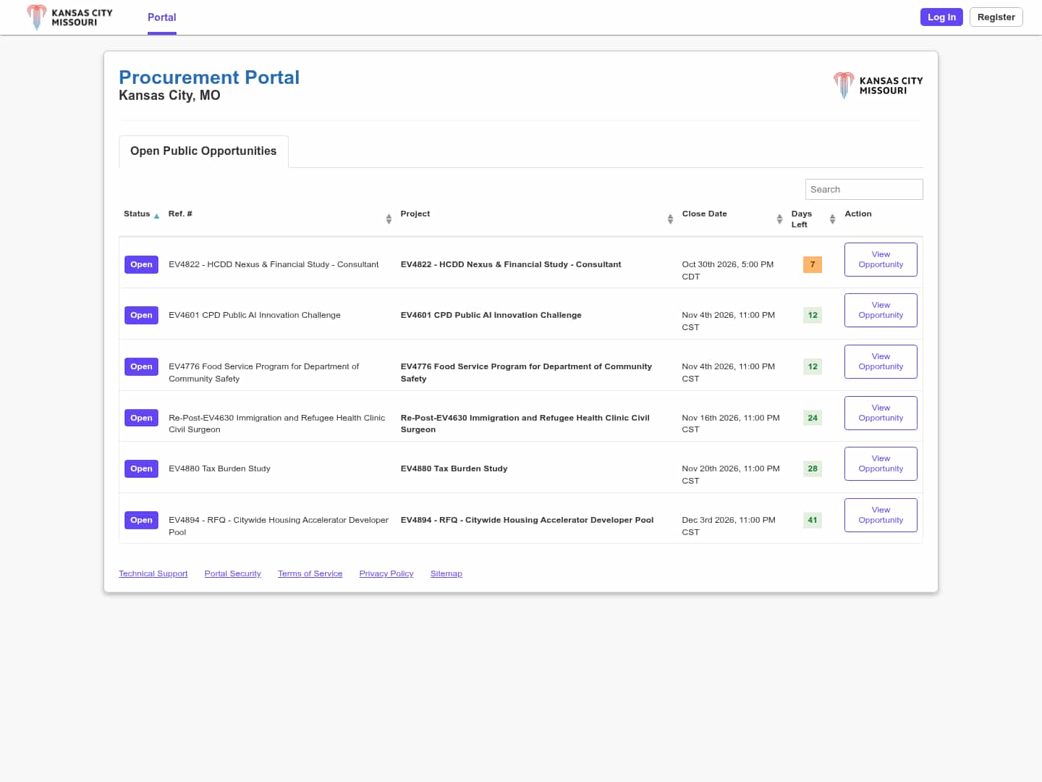Click bold project title EV4601 CPD Public AI Innovation Challenge
Viewport: 1042px width, 782px height.
[491, 315]
